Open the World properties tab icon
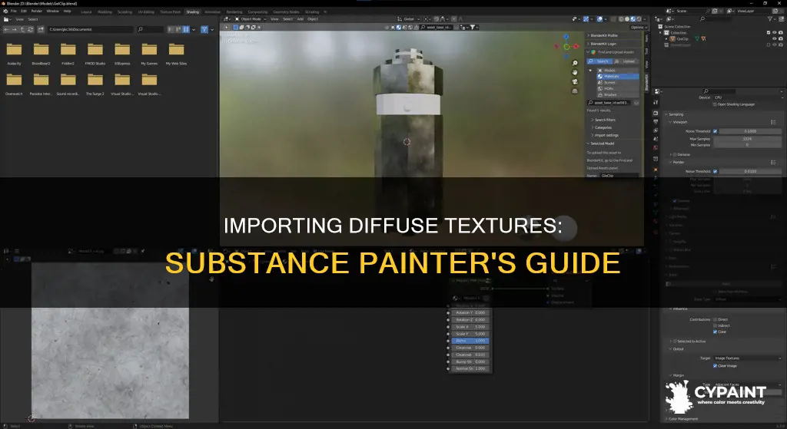The image size is (787, 429). tap(656, 148)
